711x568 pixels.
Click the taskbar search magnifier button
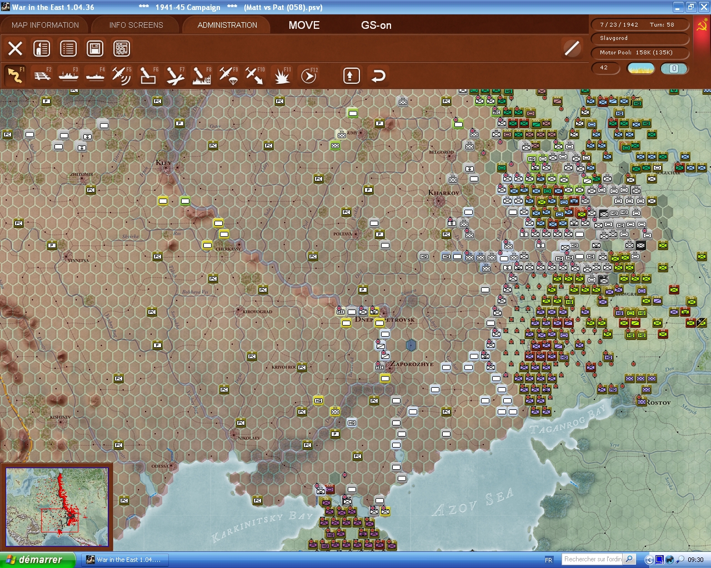point(629,559)
